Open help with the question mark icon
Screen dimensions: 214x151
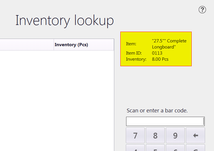tap(202, 10)
